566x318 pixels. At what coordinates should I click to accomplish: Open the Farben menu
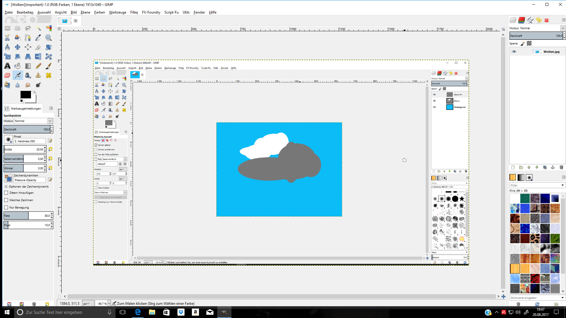[x=99, y=12]
